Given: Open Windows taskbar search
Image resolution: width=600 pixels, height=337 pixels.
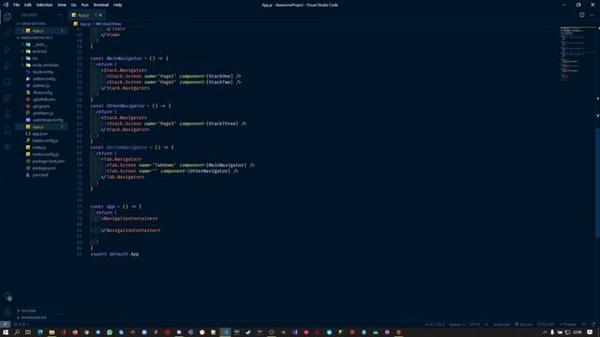Looking at the screenshot, I should click(x=17, y=332).
